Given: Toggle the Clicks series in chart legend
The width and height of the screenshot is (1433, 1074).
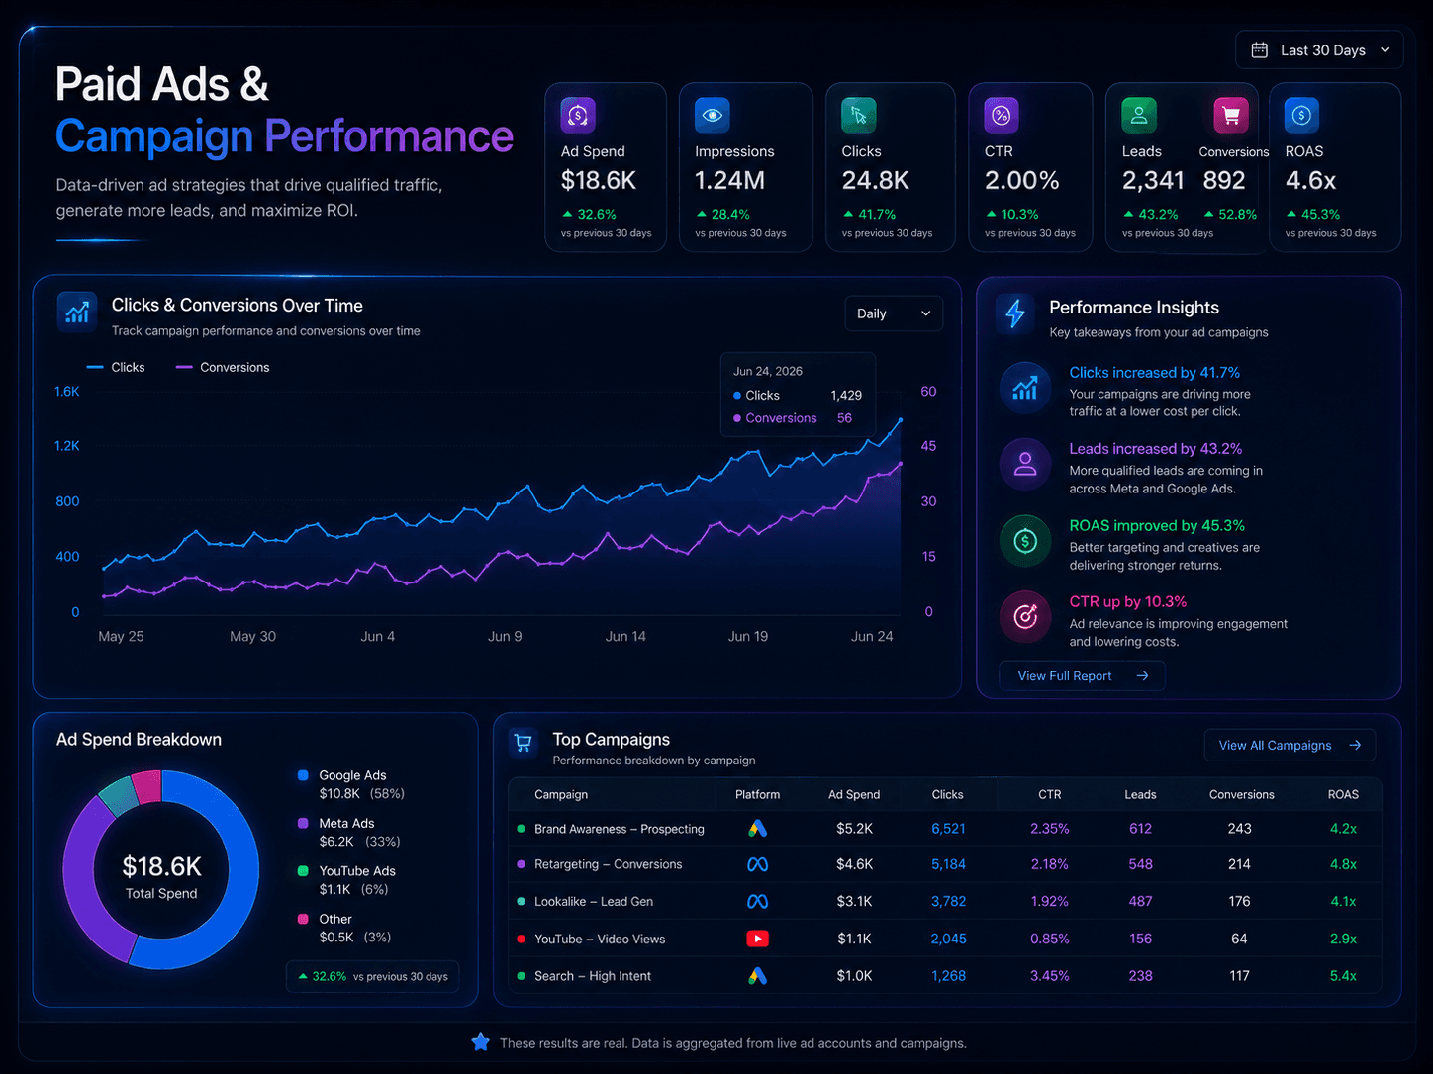Looking at the screenshot, I should point(116,367).
